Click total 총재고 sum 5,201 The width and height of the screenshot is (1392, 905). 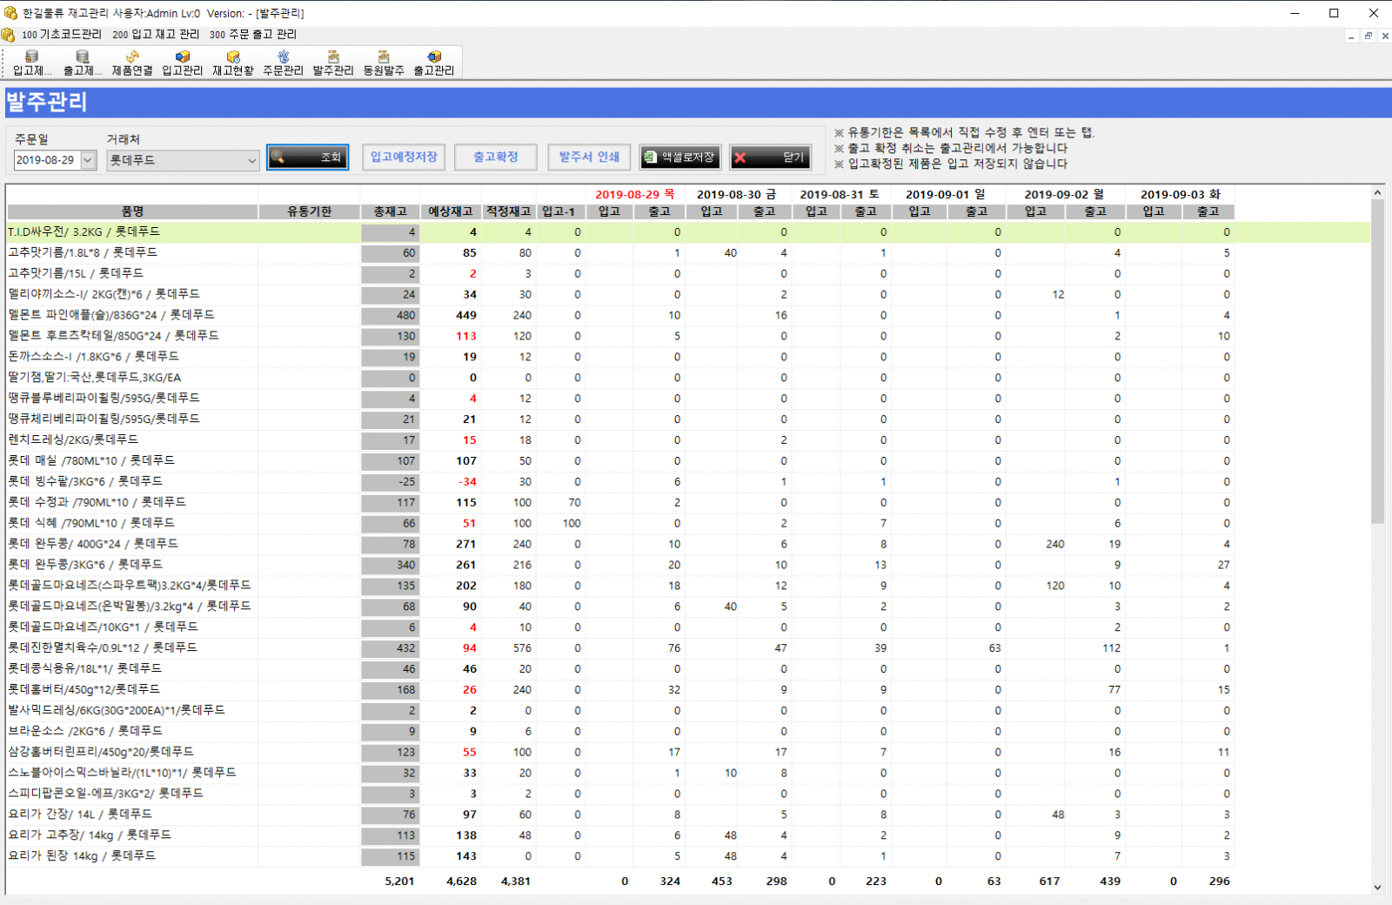(x=399, y=882)
